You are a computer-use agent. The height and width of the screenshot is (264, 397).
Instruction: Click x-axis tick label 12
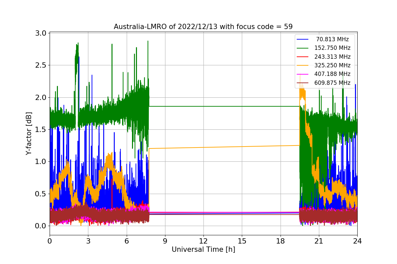click(203, 241)
